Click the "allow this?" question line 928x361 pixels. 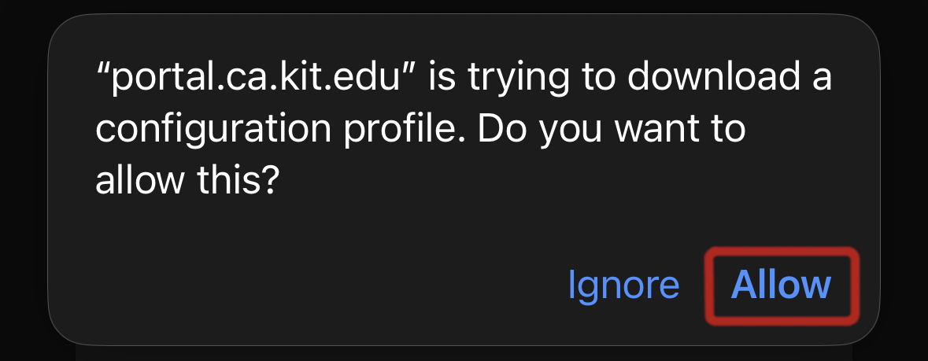(x=187, y=180)
